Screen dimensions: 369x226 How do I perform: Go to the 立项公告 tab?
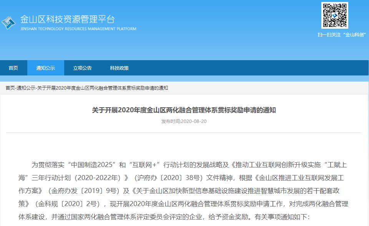coord(82,68)
